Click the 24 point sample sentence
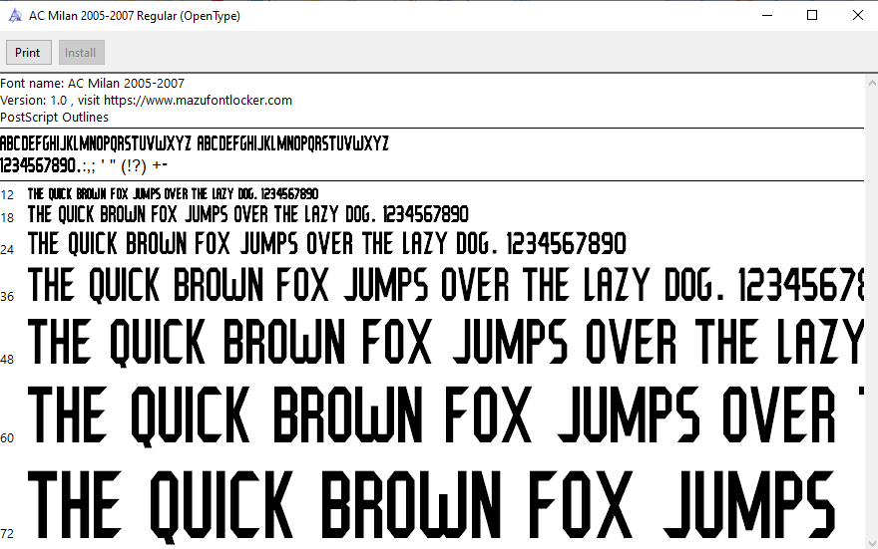878x549 pixels. click(327, 244)
